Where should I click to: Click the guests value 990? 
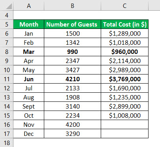[x=72, y=52]
